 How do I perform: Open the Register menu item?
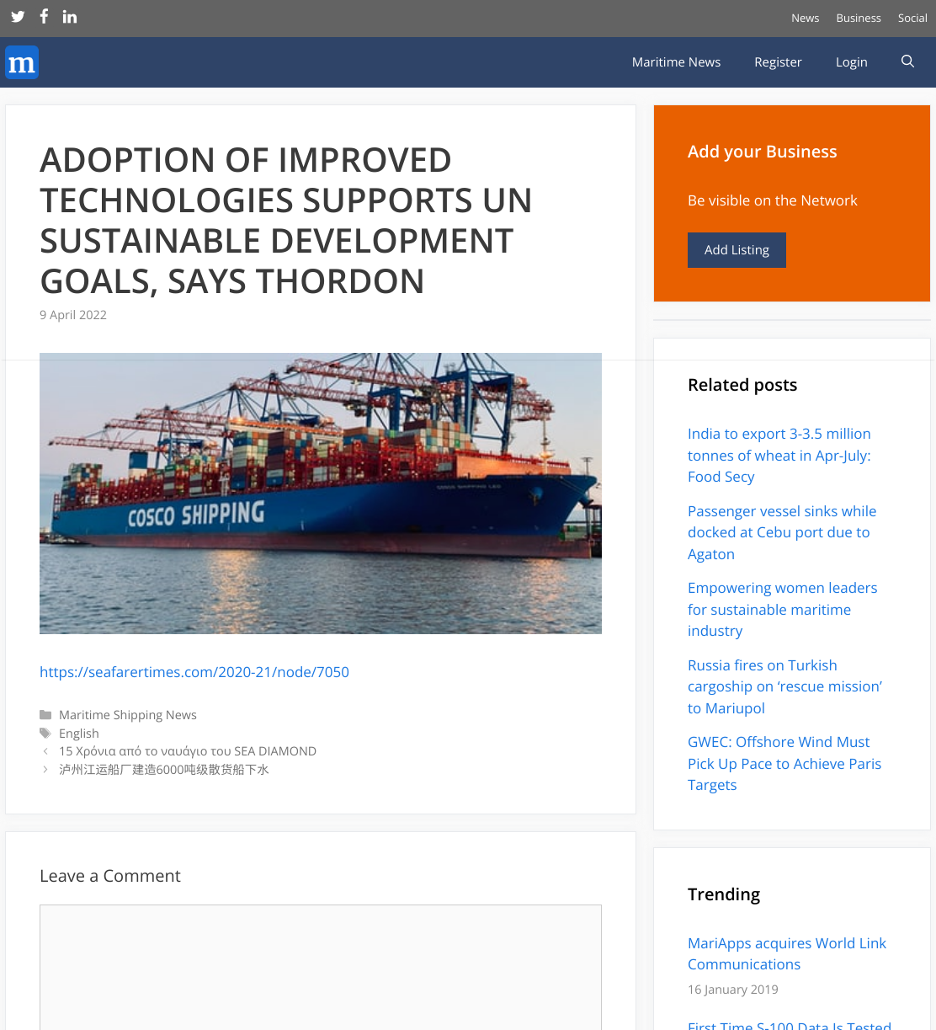pos(778,62)
